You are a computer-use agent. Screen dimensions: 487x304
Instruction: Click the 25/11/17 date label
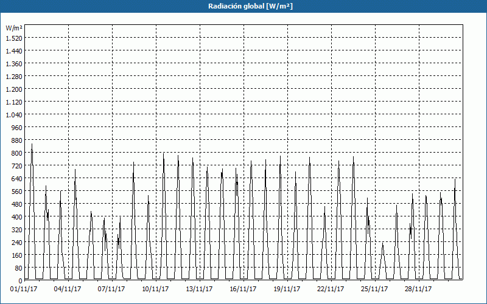click(374, 289)
